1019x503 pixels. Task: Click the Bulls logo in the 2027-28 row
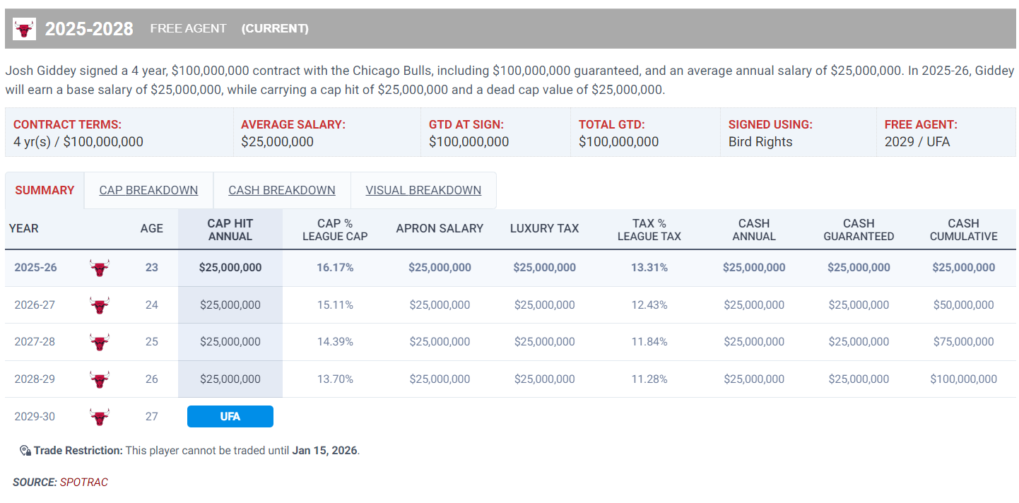(x=100, y=342)
